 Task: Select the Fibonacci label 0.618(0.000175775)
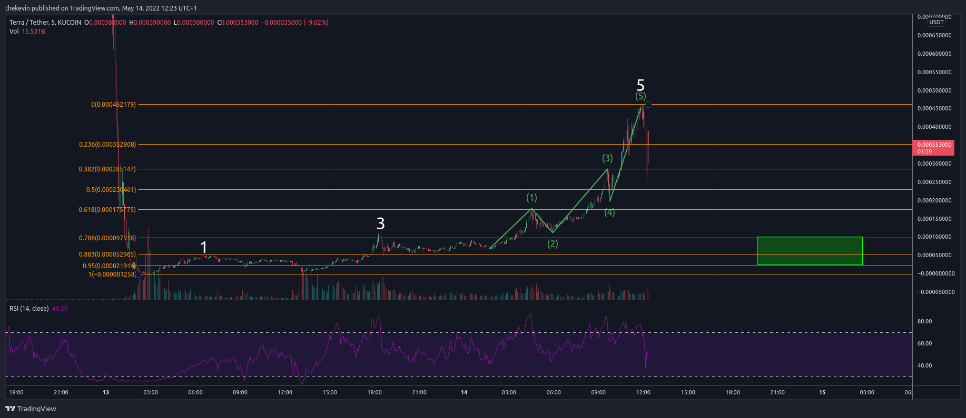[107, 210]
